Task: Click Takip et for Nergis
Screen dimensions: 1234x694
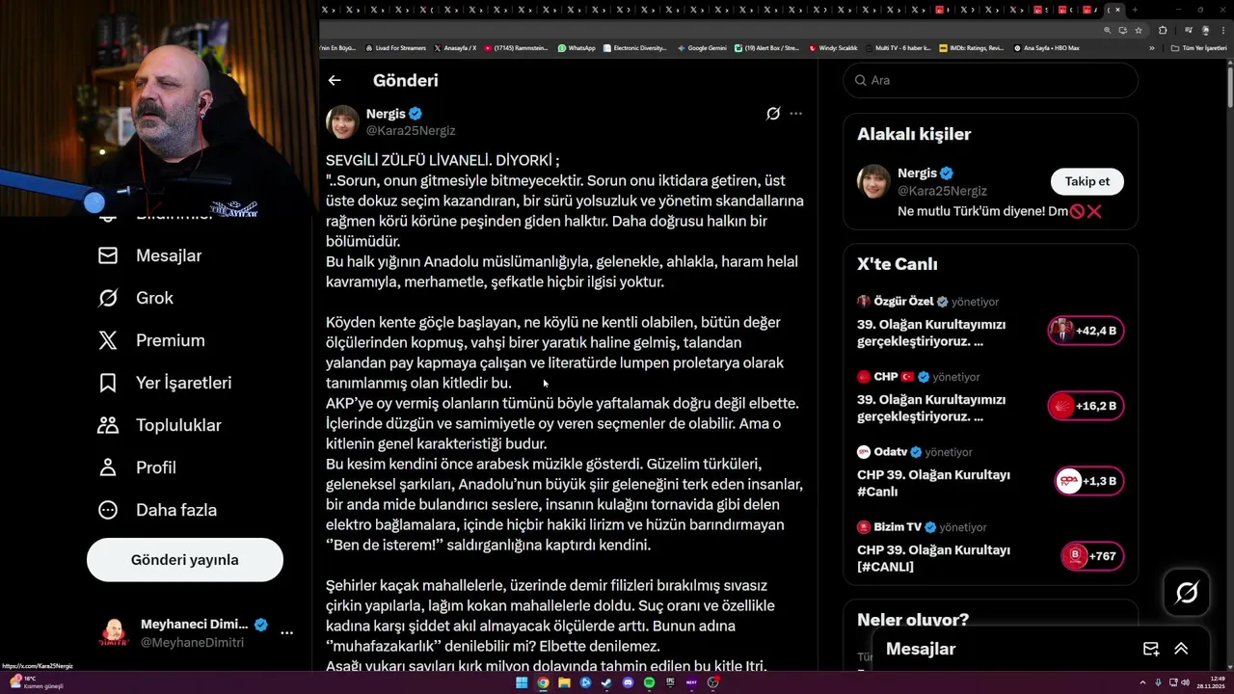Action: (1087, 181)
